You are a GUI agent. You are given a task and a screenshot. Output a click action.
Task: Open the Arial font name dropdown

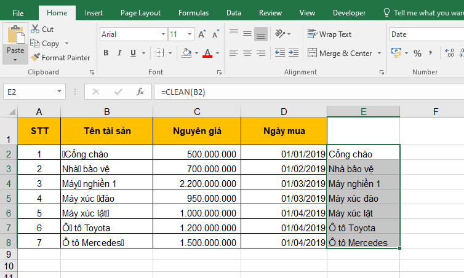(162, 34)
